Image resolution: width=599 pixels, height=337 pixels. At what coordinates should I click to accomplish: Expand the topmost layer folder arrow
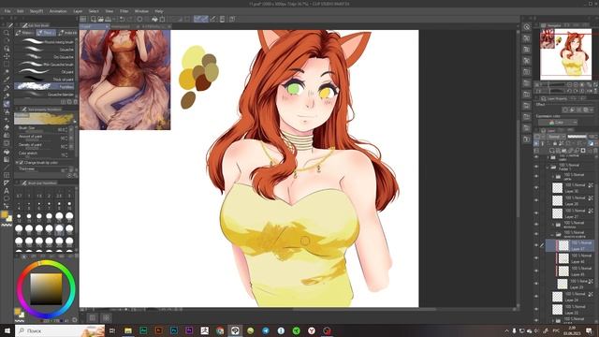click(548, 157)
